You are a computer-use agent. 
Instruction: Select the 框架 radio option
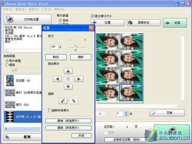tap(7, 65)
